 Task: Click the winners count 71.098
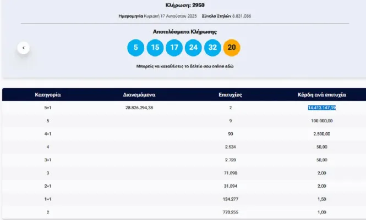[x=231, y=173]
